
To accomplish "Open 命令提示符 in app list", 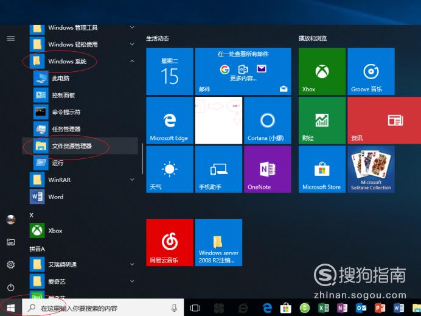I will click(80, 112).
